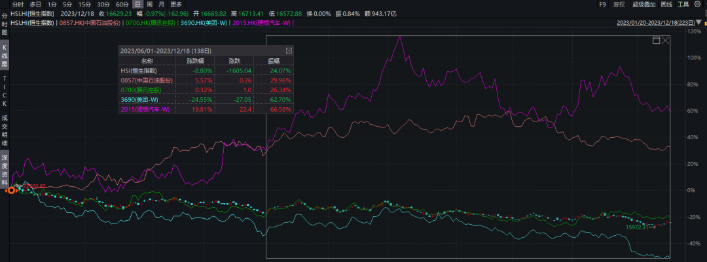
Task: Switch to 周 weekly period
Action: coord(149,5)
